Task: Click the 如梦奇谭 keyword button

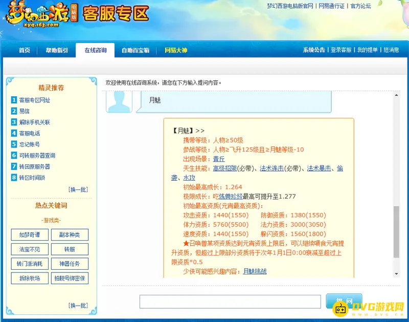Action: (30, 234)
